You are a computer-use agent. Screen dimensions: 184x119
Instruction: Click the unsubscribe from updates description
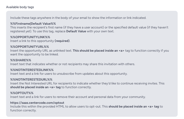69,74
